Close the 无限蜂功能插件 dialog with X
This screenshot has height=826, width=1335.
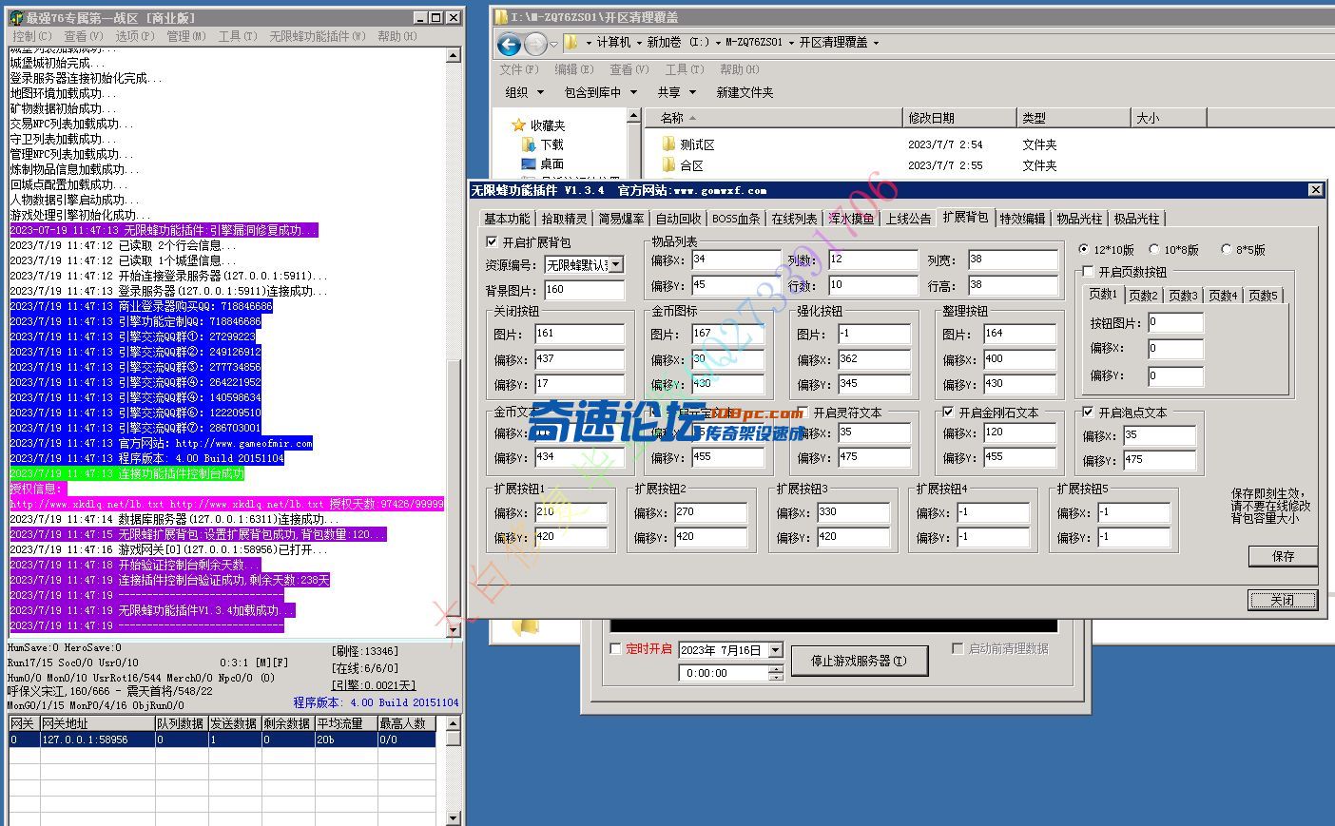pyautogui.click(x=1315, y=190)
